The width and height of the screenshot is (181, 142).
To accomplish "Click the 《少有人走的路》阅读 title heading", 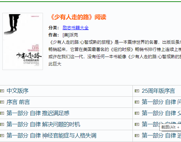I will [x=78, y=17].
